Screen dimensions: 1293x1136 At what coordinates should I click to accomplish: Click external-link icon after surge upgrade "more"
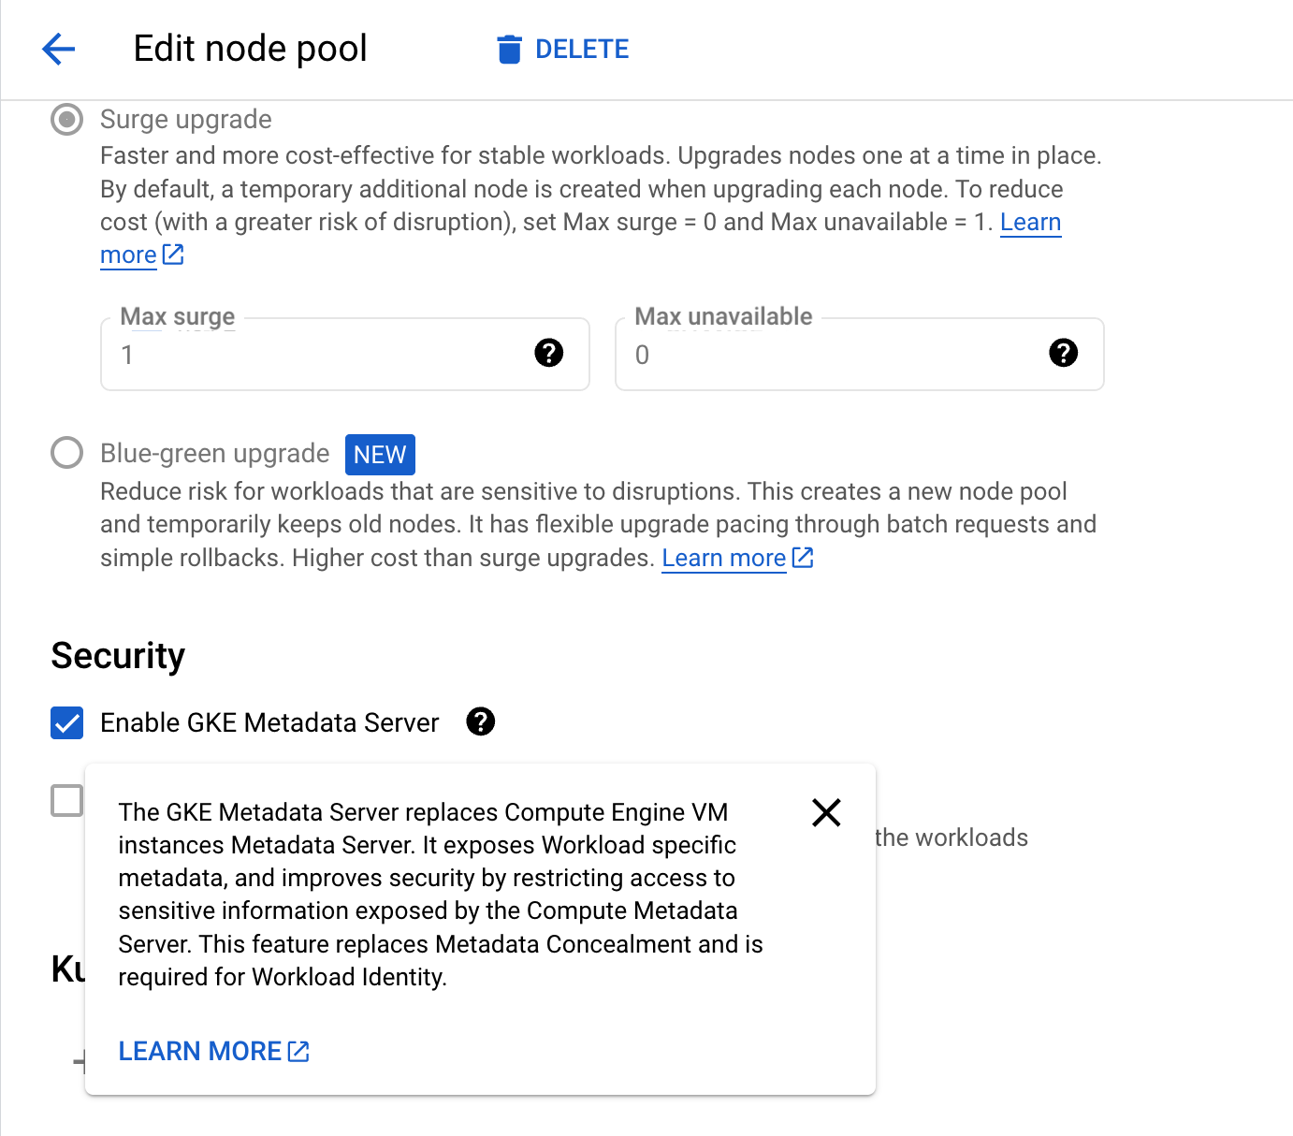pos(173,255)
